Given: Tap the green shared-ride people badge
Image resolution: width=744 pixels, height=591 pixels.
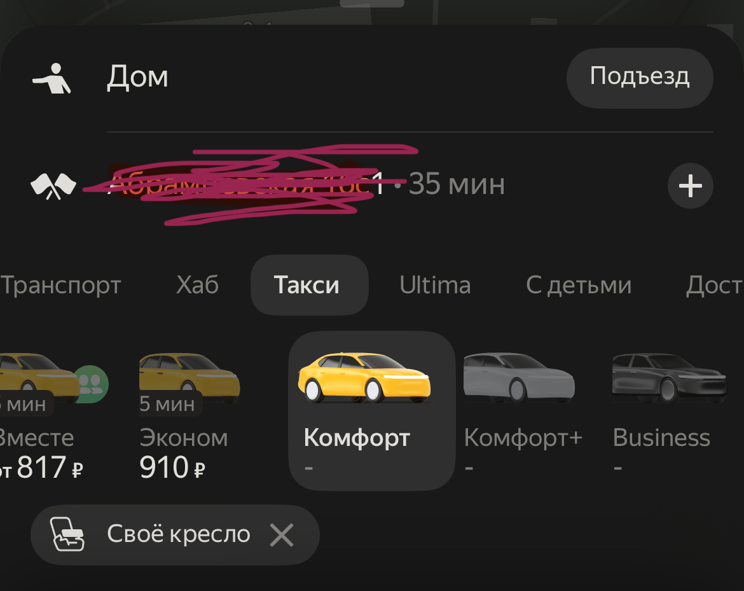Looking at the screenshot, I should click(x=91, y=384).
